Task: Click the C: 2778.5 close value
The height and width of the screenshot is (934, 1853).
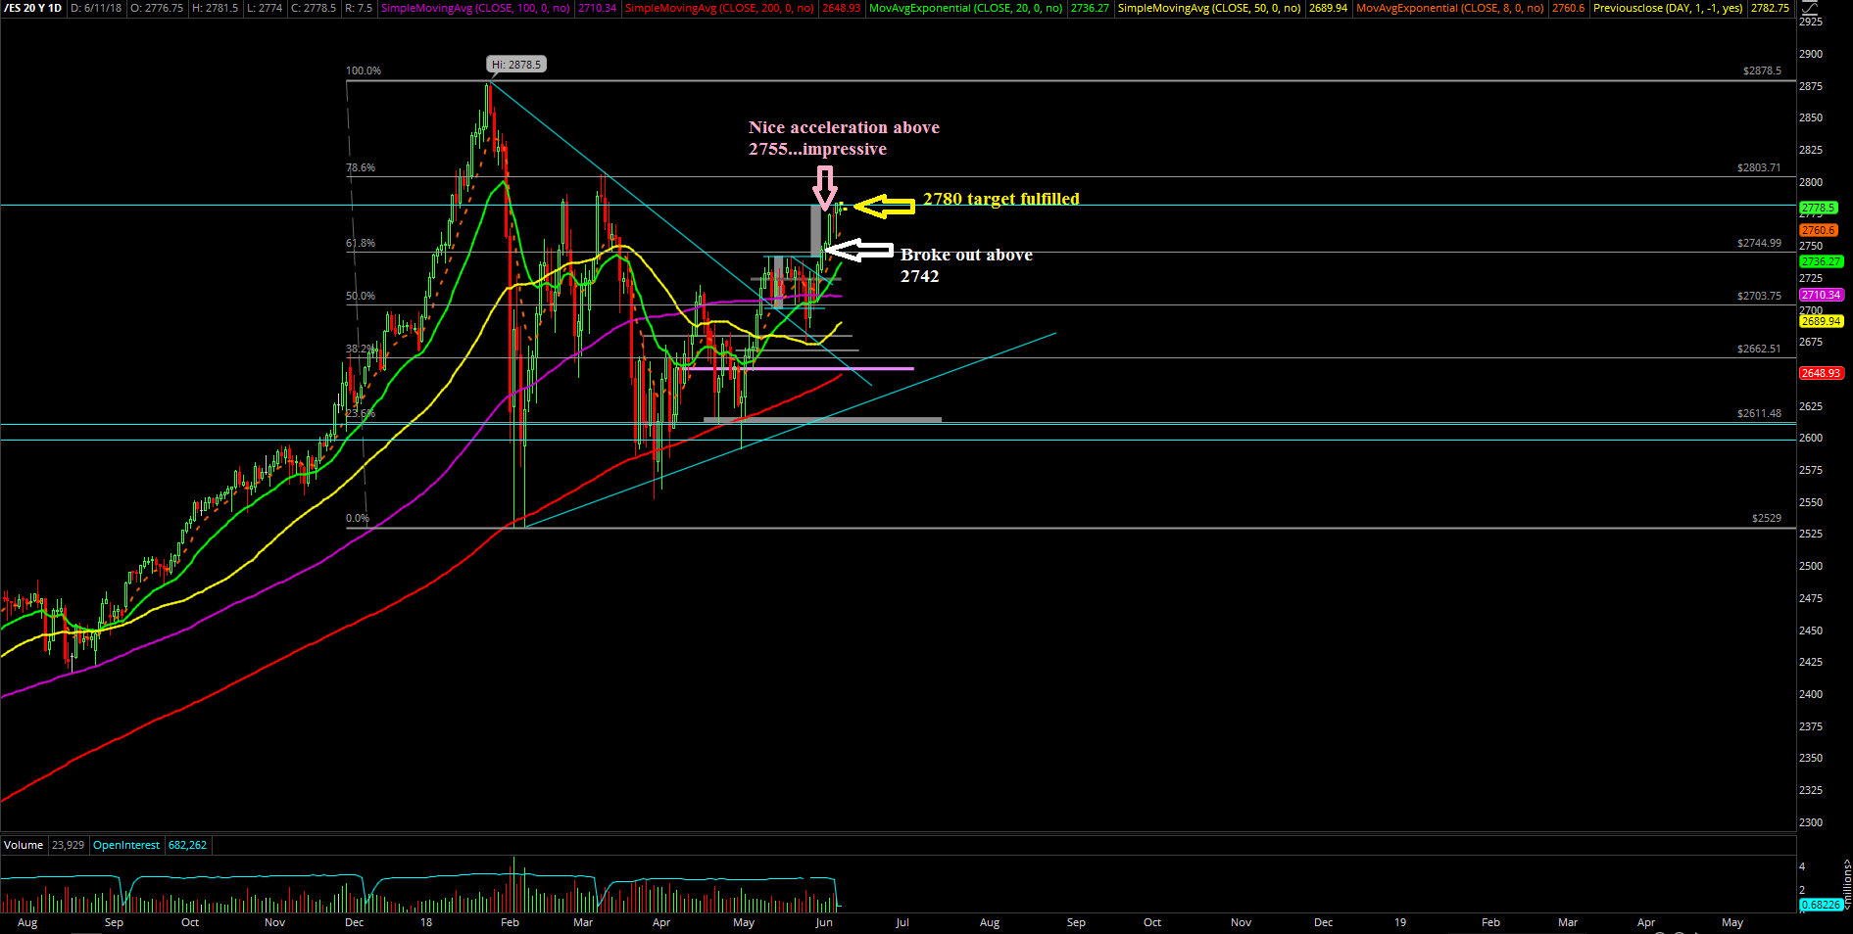Action: click(x=314, y=8)
